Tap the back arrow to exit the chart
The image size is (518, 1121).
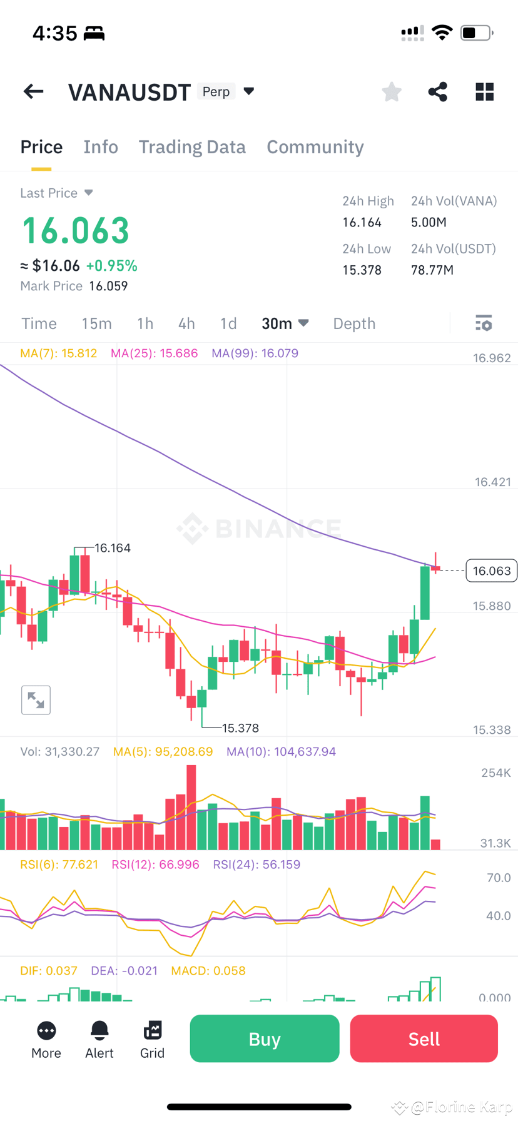(33, 91)
